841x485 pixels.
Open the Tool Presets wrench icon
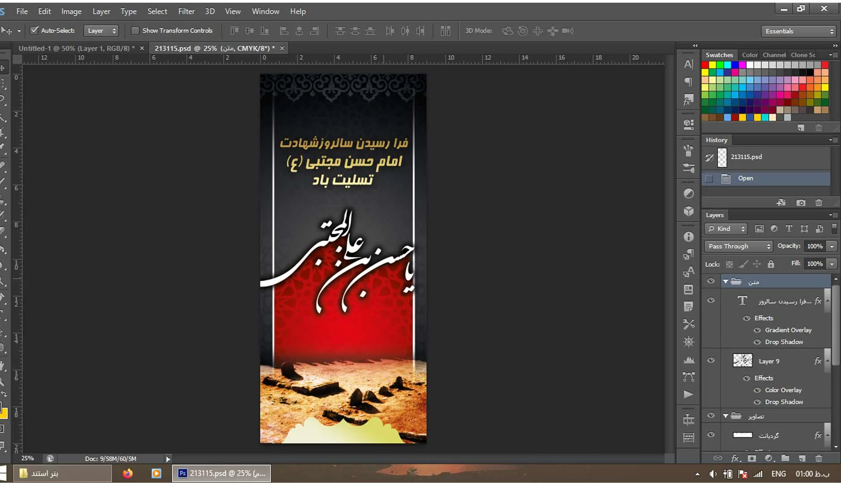click(688, 324)
